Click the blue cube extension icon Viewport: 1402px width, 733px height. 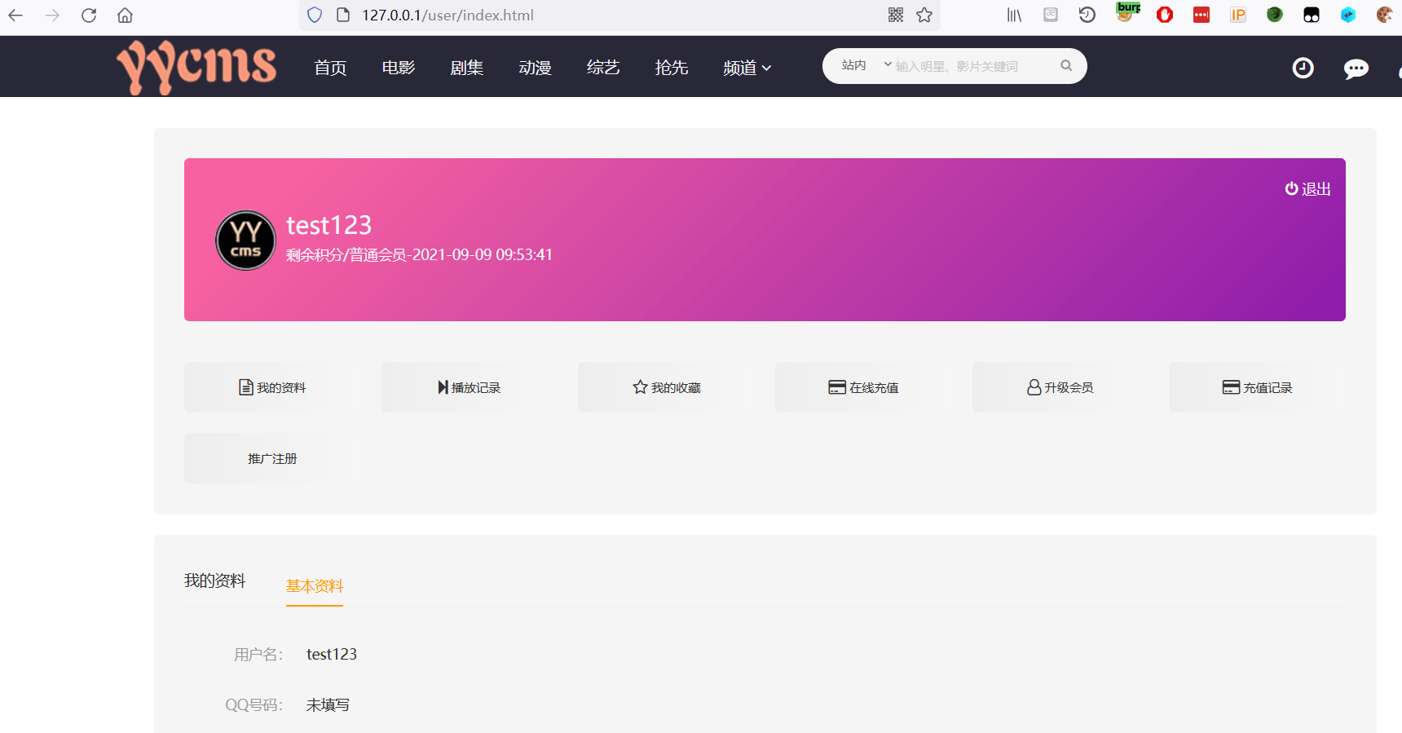click(1348, 15)
